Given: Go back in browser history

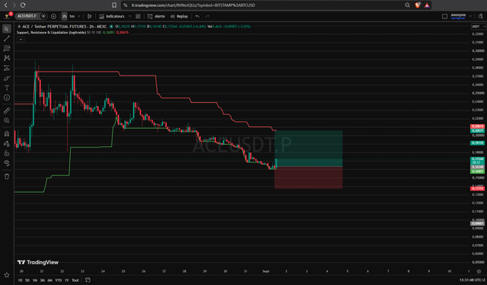Looking at the screenshot, I should click(6, 5).
